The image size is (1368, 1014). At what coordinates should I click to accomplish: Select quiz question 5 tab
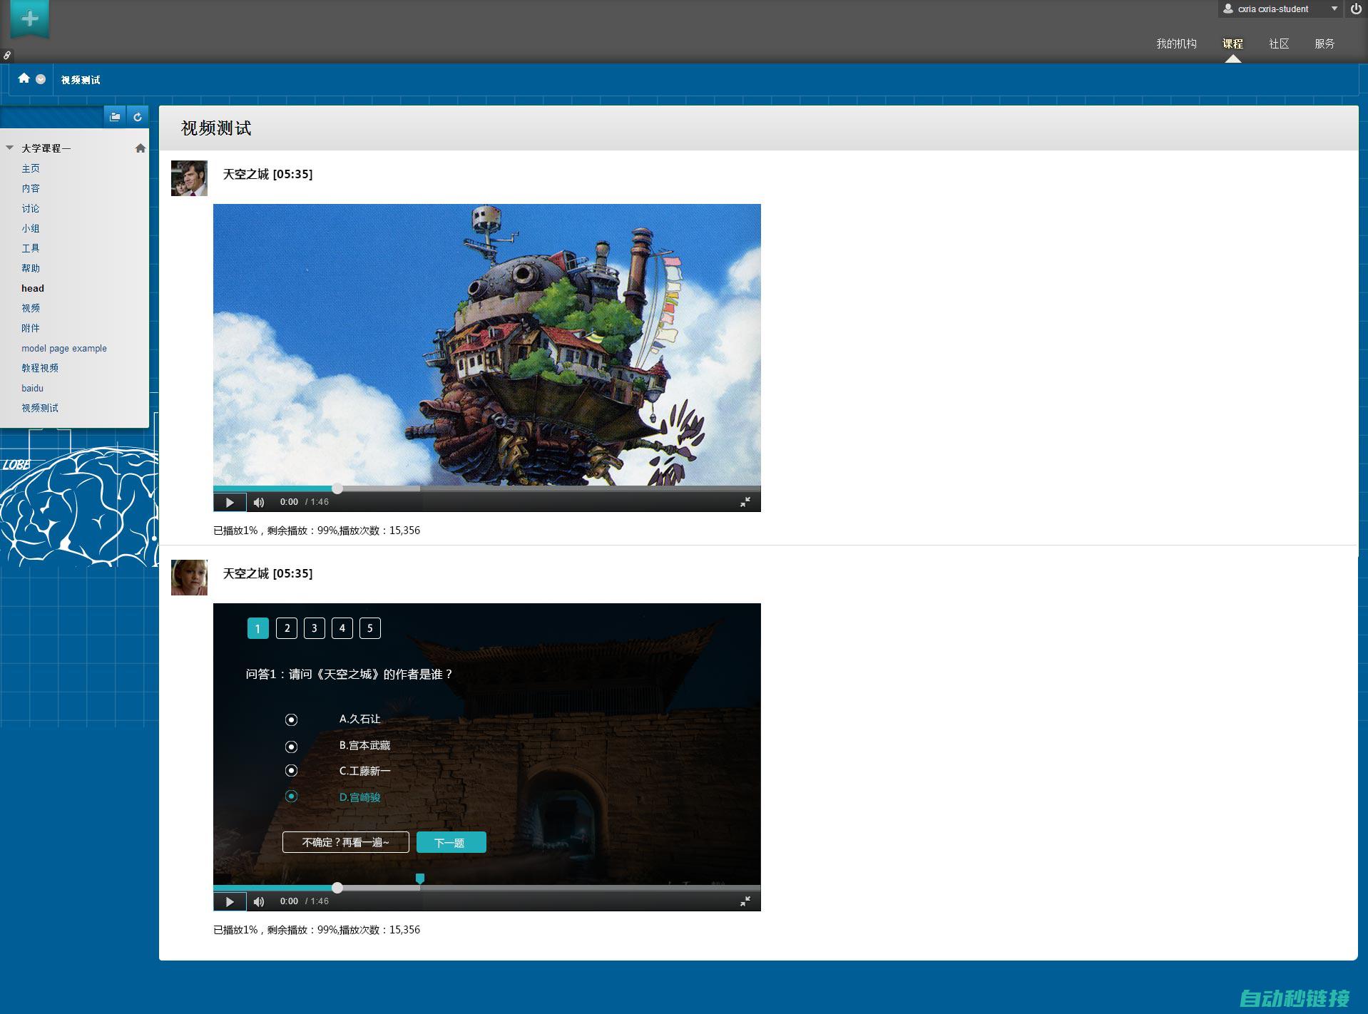(x=370, y=628)
